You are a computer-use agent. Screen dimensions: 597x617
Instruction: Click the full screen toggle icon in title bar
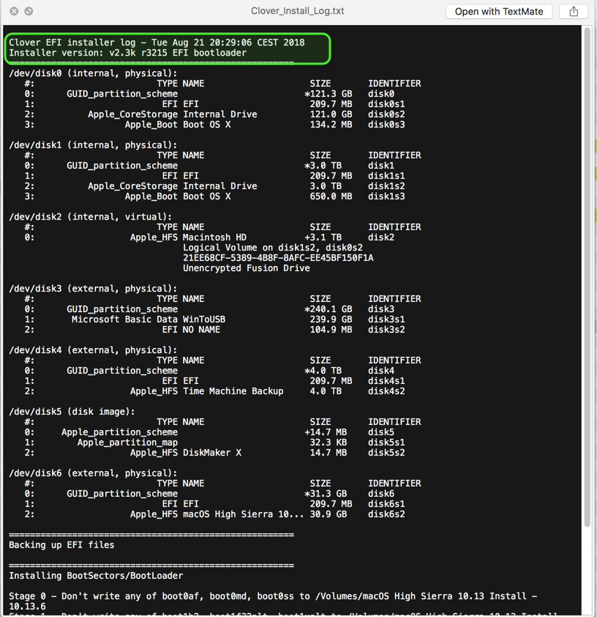point(29,11)
